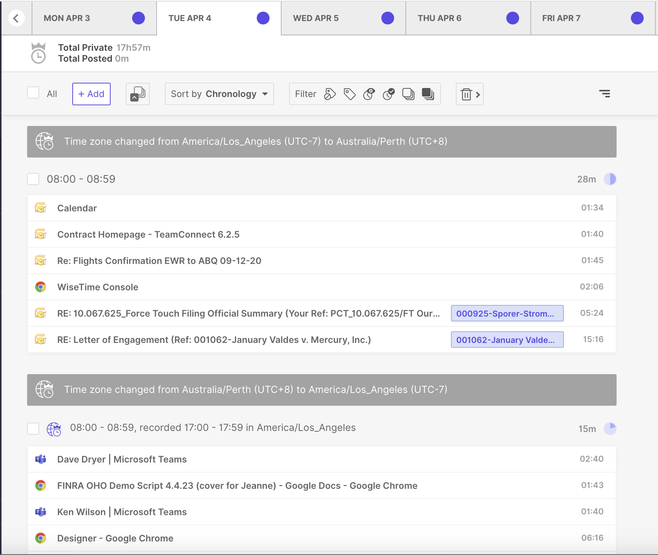Click the 06:16 duration value
Viewport: 658px width, 555px height.
(593, 538)
